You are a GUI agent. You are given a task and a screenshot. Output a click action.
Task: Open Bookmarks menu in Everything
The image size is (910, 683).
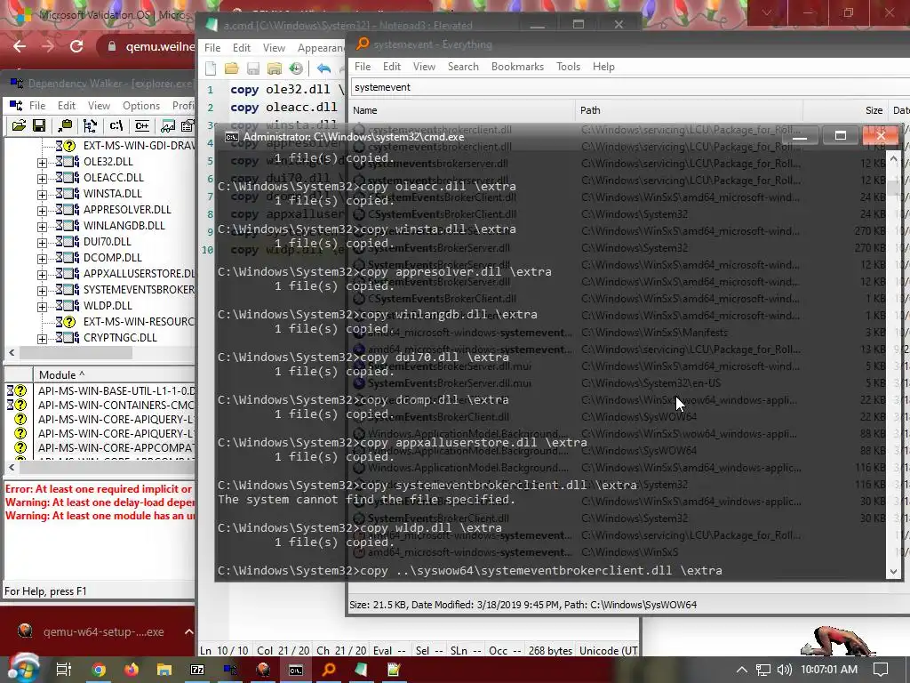click(517, 66)
